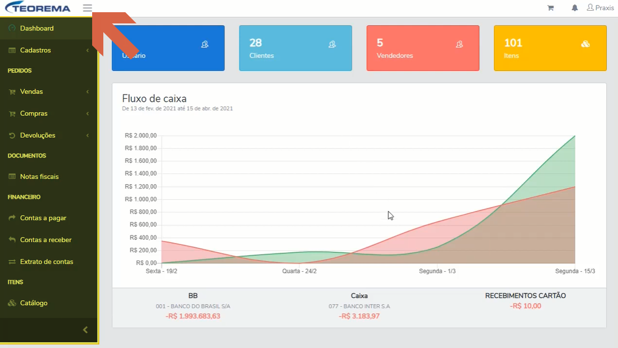Image resolution: width=618 pixels, height=348 pixels.
Task: Click the Compras cart icon
Action: (12, 114)
